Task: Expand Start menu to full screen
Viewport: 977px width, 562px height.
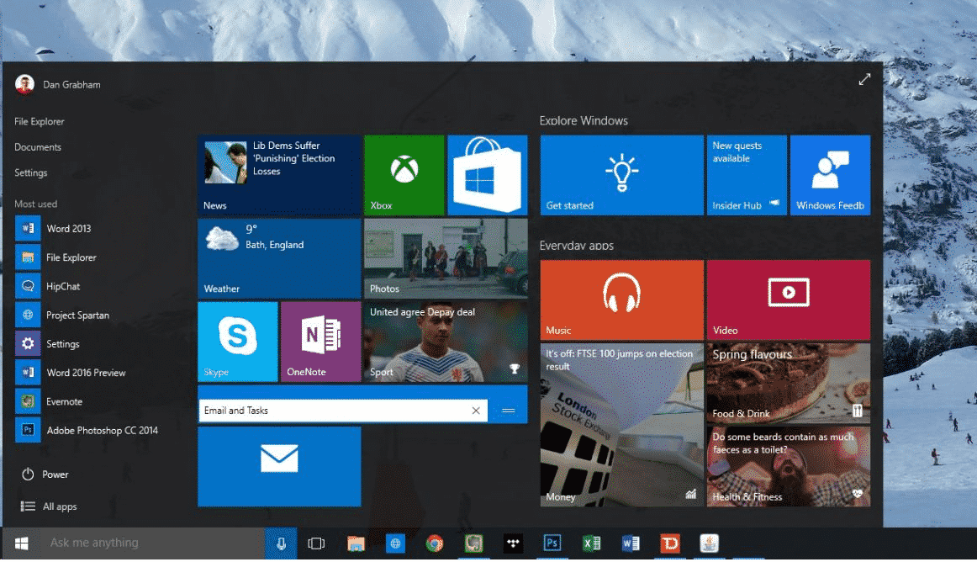Action: (x=864, y=79)
